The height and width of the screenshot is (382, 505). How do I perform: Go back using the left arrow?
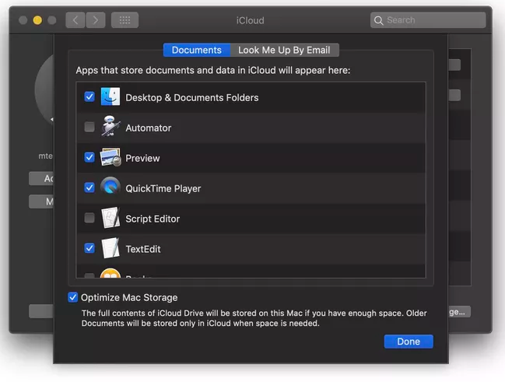coord(75,20)
